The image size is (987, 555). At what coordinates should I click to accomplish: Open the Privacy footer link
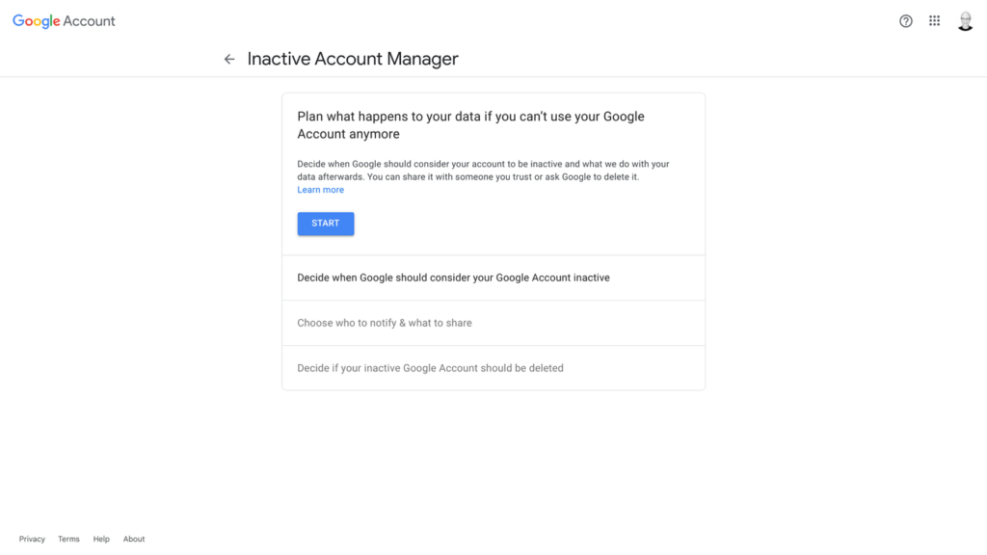click(32, 539)
